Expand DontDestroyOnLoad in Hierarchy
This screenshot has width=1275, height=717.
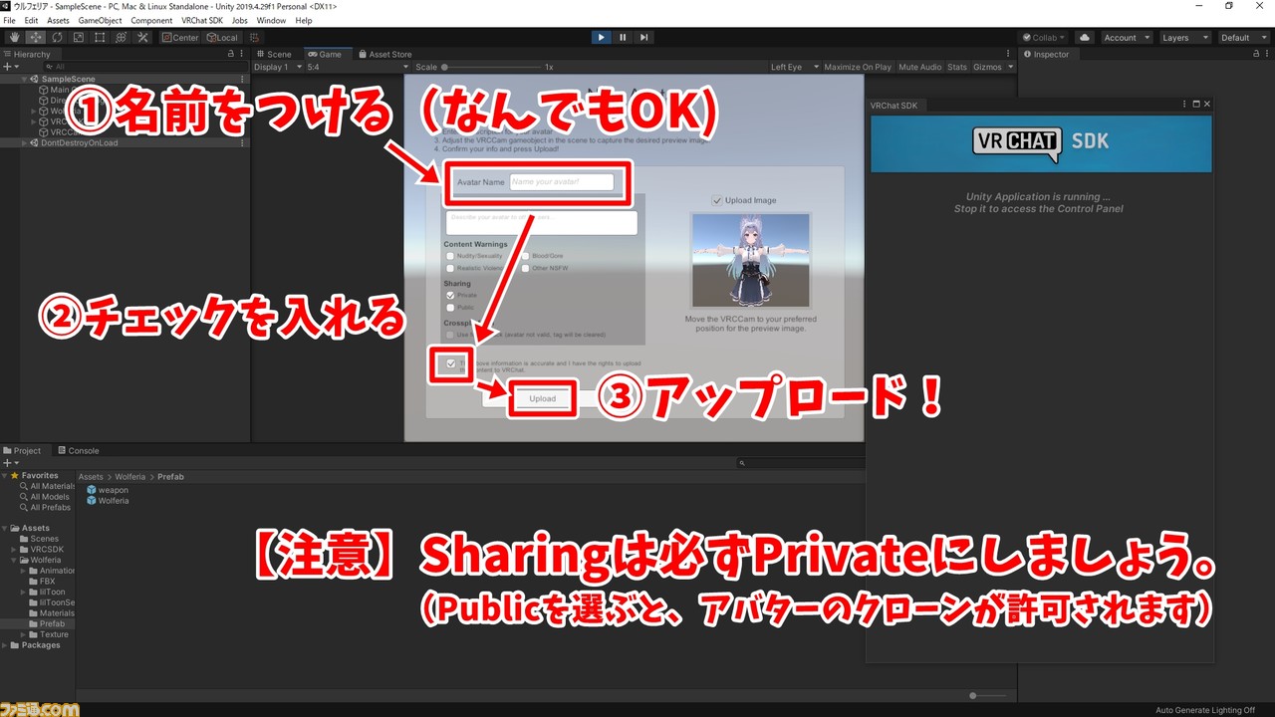[x=25, y=142]
